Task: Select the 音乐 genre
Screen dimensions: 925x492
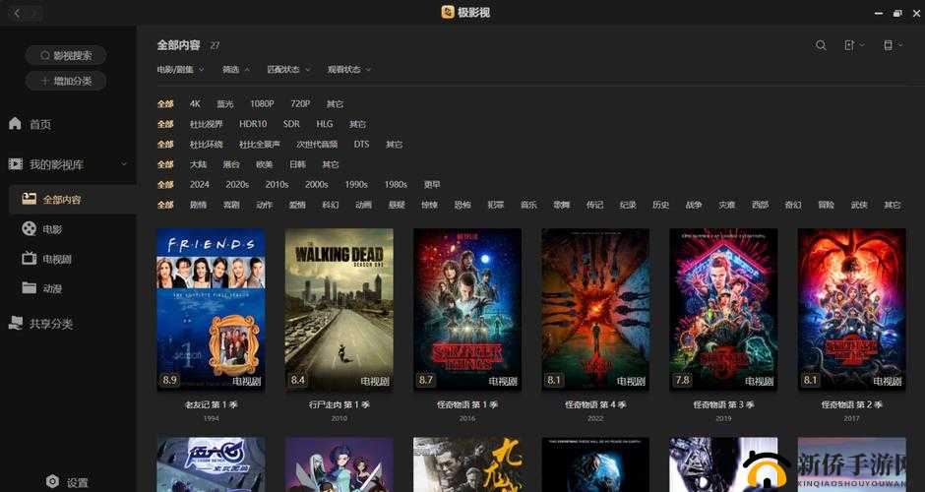Action: (528, 205)
